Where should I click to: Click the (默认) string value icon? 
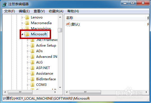point(68,24)
